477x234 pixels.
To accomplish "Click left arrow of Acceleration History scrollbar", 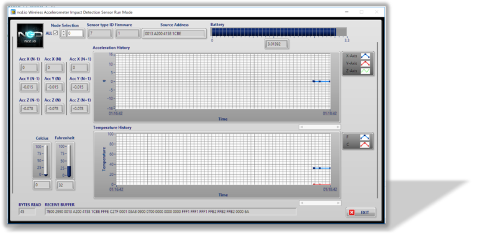I will tap(302, 127).
